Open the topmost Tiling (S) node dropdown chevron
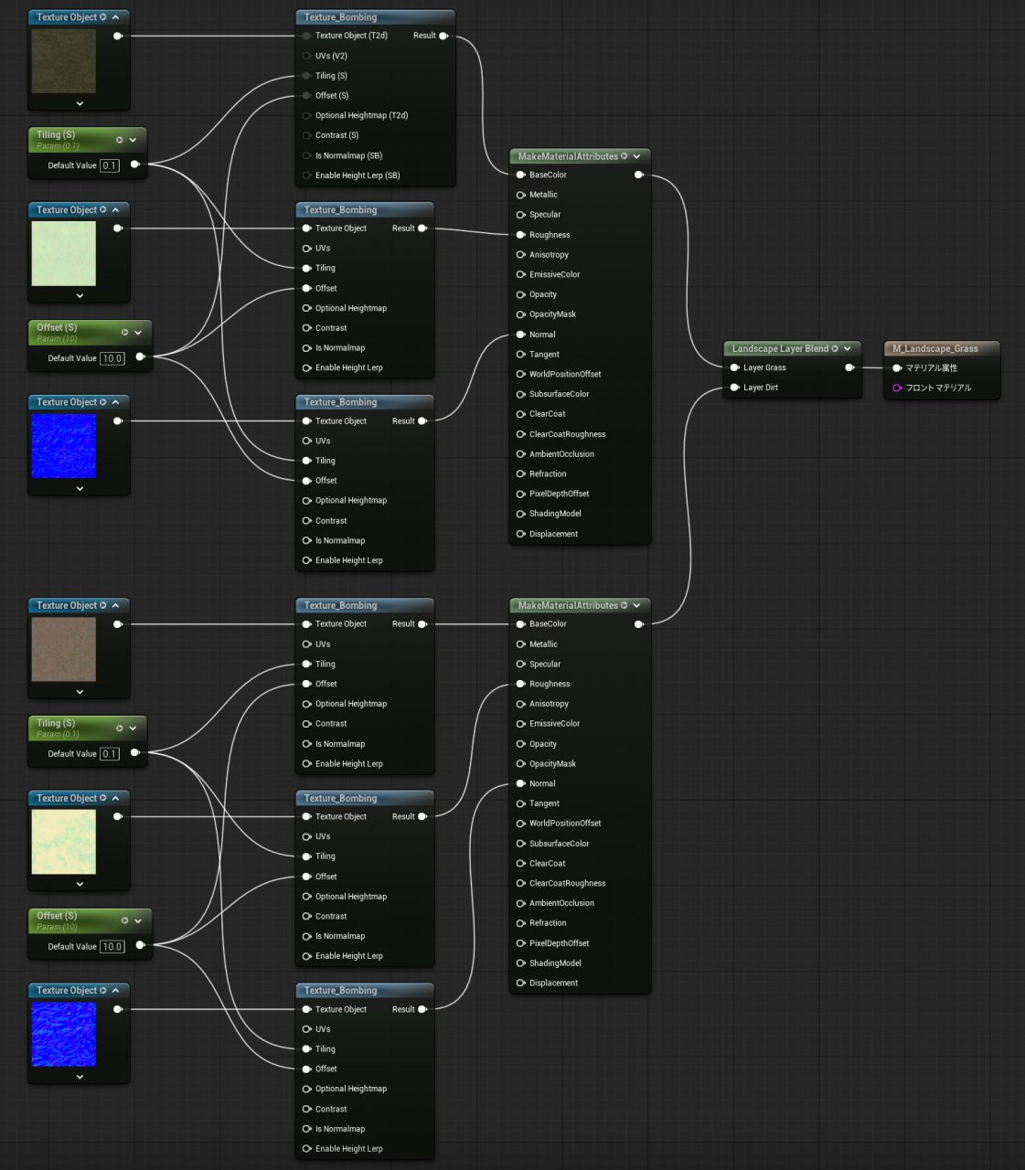Viewport: 1025px width, 1170px height. coord(133,140)
